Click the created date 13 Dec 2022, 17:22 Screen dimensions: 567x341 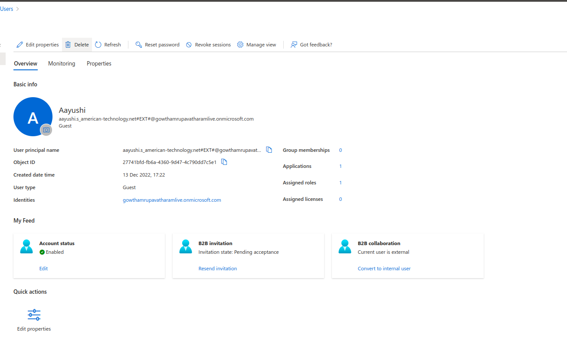pos(144,175)
